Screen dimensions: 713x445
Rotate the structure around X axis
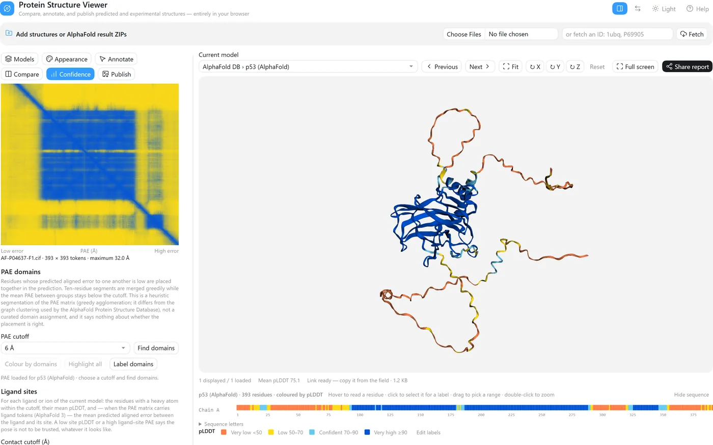tap(535, 67)
